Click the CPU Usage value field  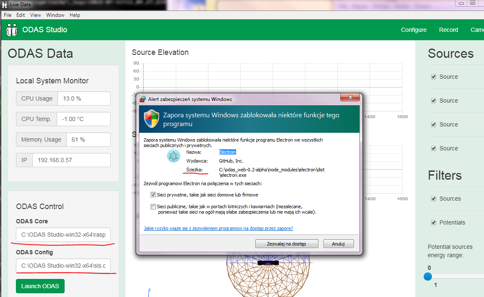tap(84, 98)
